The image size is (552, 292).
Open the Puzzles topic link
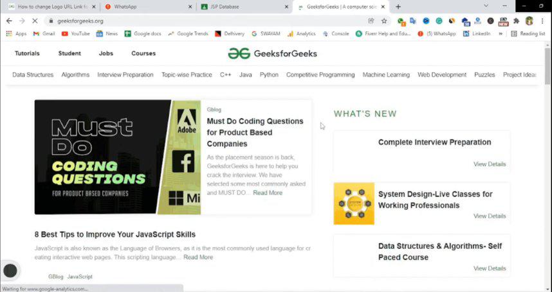(484, 74)
